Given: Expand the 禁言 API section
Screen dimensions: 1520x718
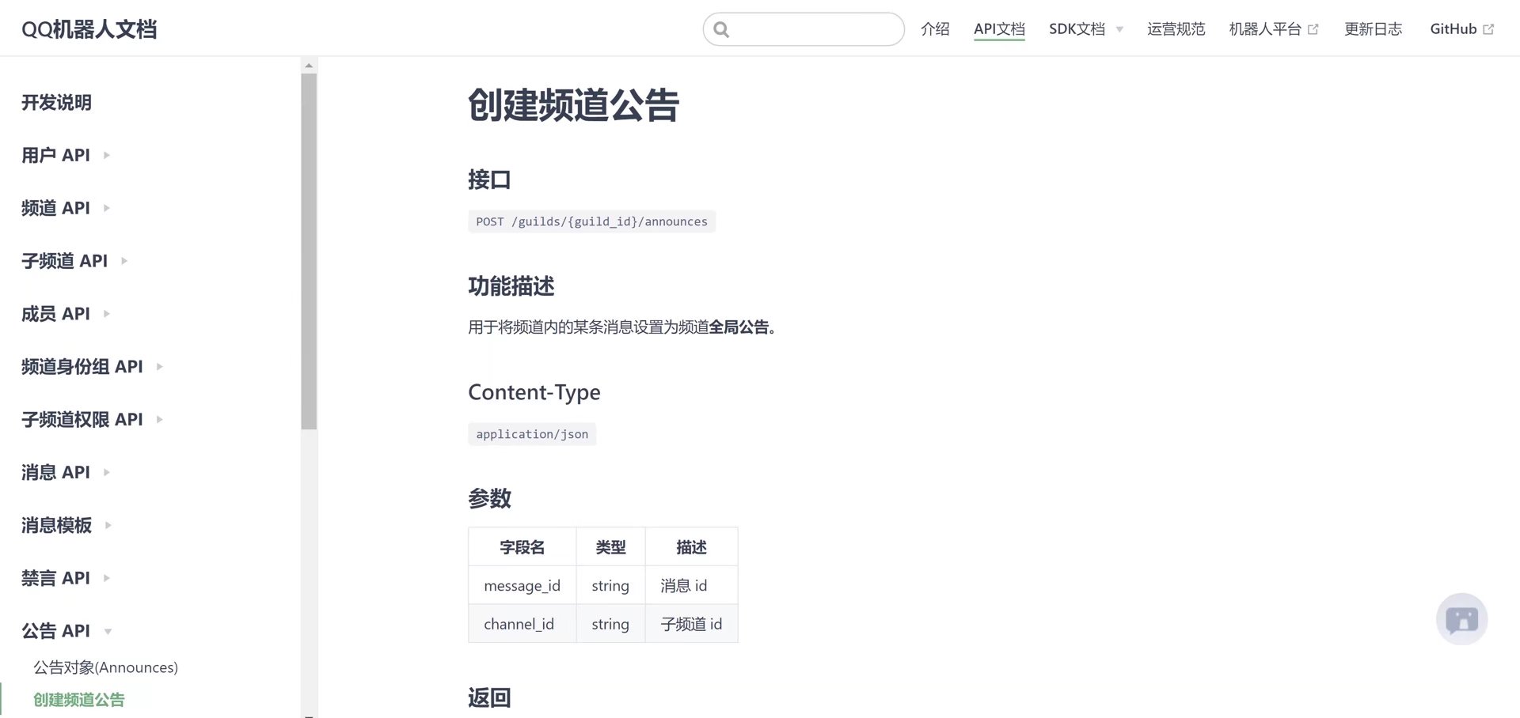Looking at the screenshot, I should point(108,578).
